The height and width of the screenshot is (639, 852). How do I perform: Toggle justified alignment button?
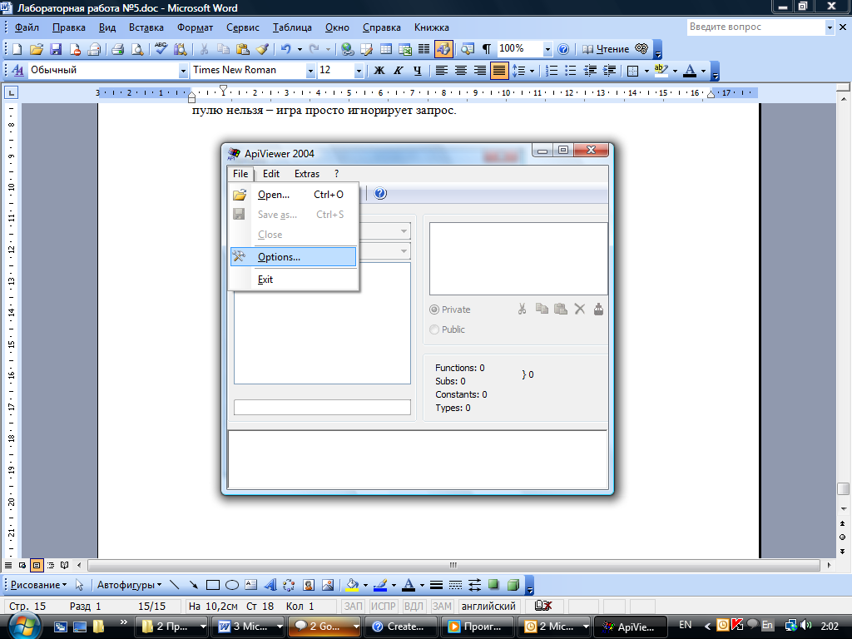click(499, 71)
